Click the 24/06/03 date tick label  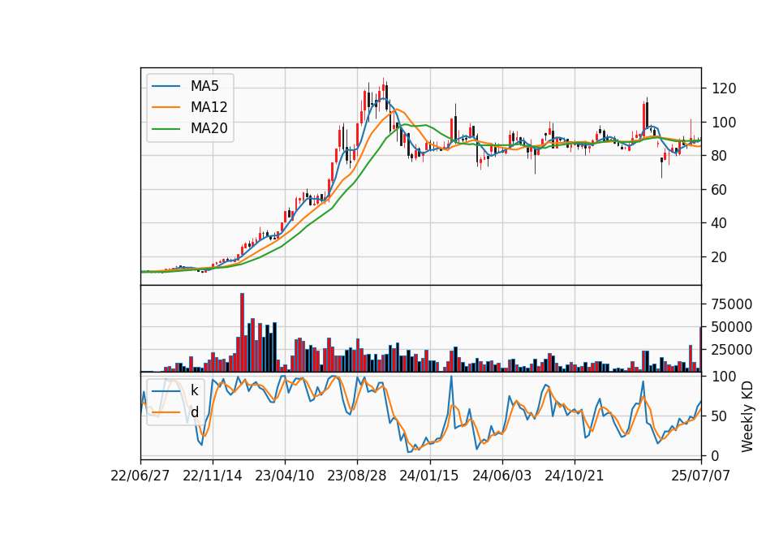(x=501, y=476)
